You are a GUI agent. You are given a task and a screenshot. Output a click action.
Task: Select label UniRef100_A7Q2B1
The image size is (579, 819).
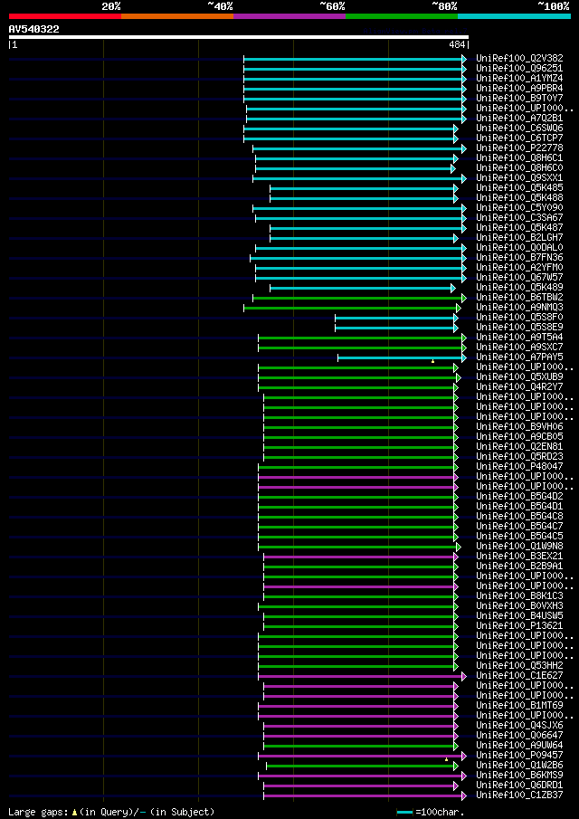coord(519,119)
